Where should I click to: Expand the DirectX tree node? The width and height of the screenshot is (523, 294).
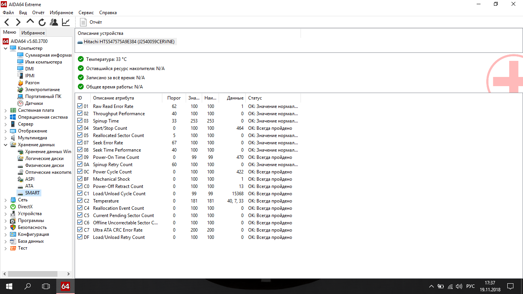pos(5,207)
